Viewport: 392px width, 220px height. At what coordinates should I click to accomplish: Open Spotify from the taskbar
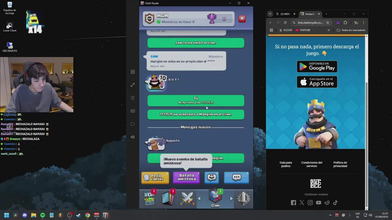(43, 215)
